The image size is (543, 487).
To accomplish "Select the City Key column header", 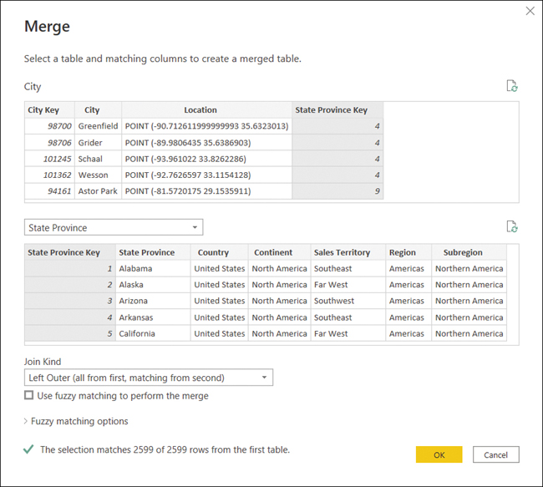I will pos(43,110).
